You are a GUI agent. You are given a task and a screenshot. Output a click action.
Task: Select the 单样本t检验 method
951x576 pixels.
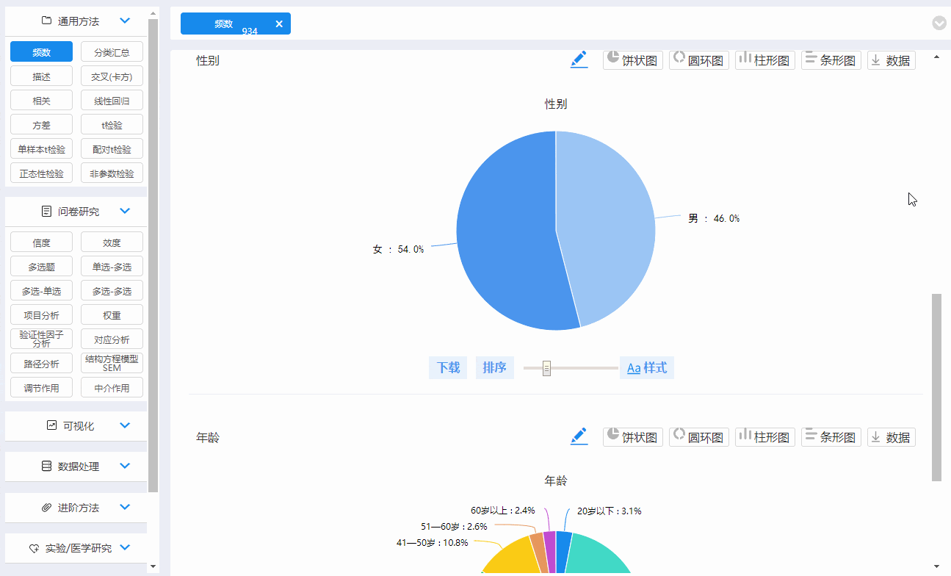[42, 149]
